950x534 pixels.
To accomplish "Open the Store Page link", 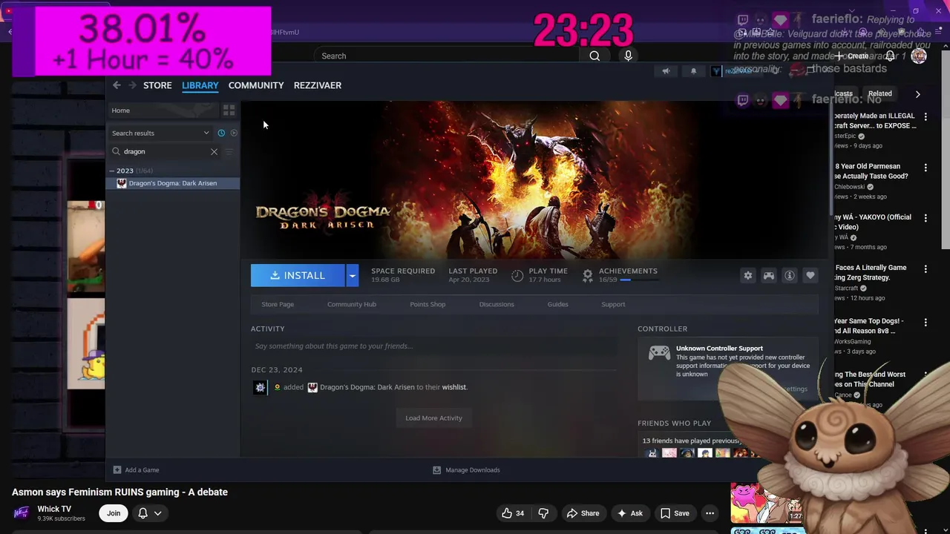I will (278, 304).
